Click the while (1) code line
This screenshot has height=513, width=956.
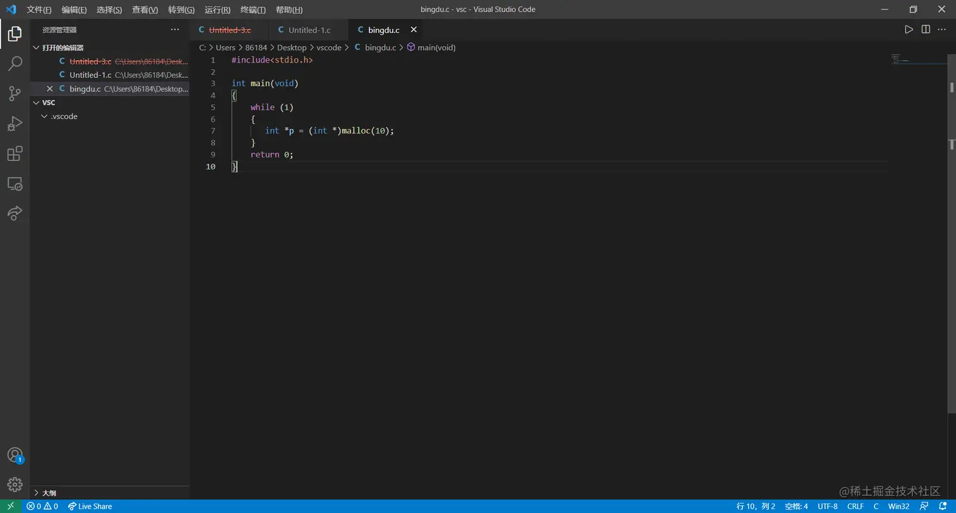pos(272,108)
